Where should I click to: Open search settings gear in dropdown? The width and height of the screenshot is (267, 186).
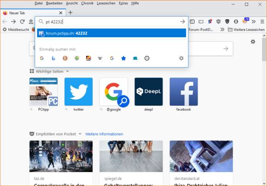[181, 58]
